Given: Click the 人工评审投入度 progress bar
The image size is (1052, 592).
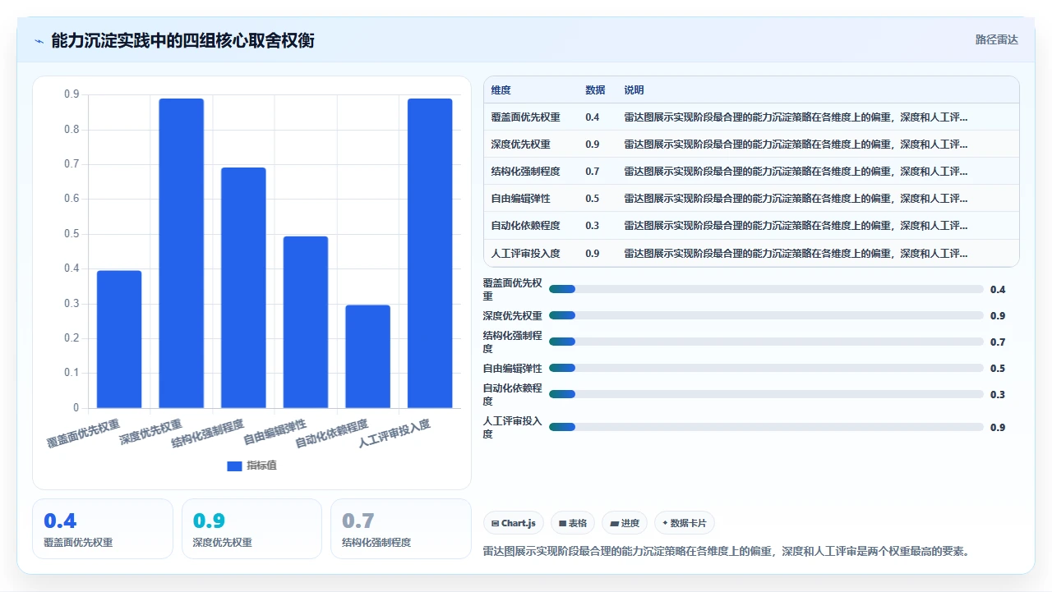Looking at the screenshot, I should point(766,427).
